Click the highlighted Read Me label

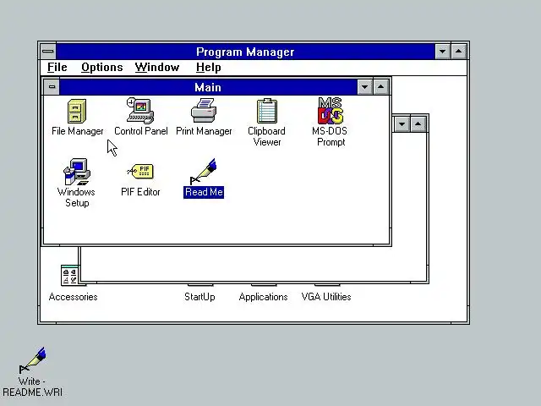[204, 192]
